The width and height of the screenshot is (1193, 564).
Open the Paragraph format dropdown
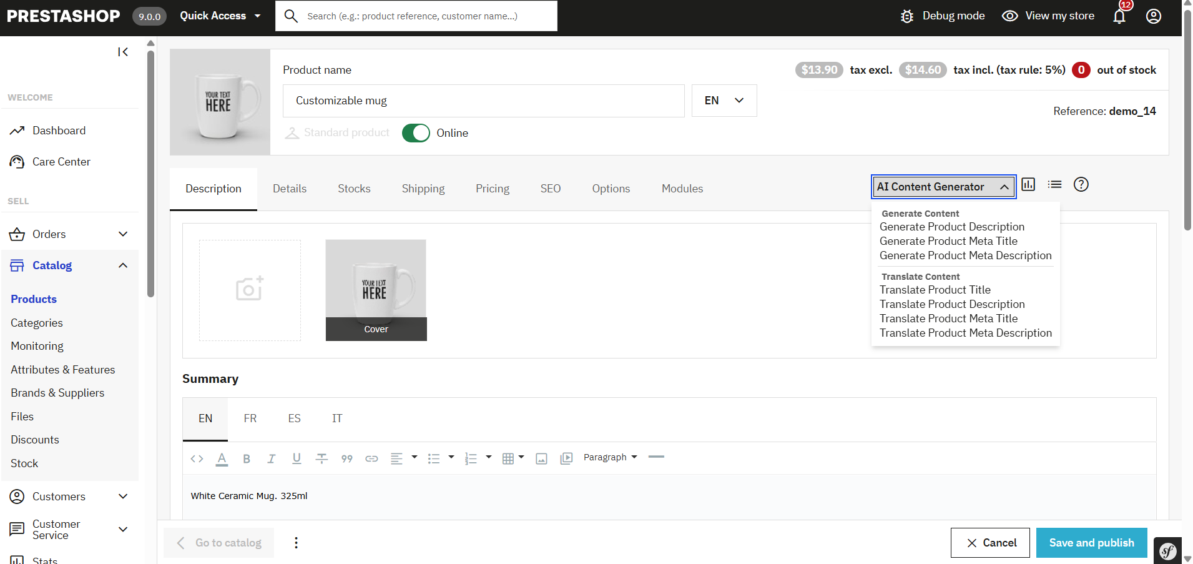pos(611,457)
